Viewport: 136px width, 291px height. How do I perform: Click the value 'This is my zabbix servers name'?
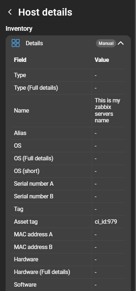pyautogui.click(x=108, y=110)
